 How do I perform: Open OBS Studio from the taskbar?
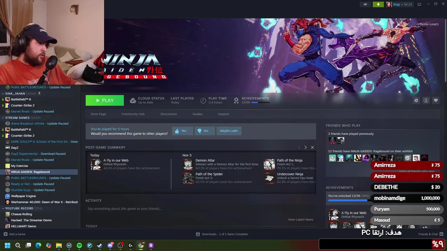coord(120,245)
